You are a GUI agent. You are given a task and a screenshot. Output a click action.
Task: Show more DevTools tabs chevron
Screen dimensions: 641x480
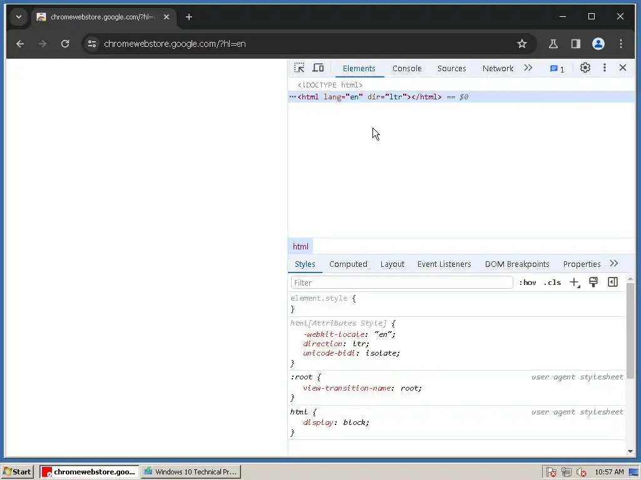coord(528,67)
